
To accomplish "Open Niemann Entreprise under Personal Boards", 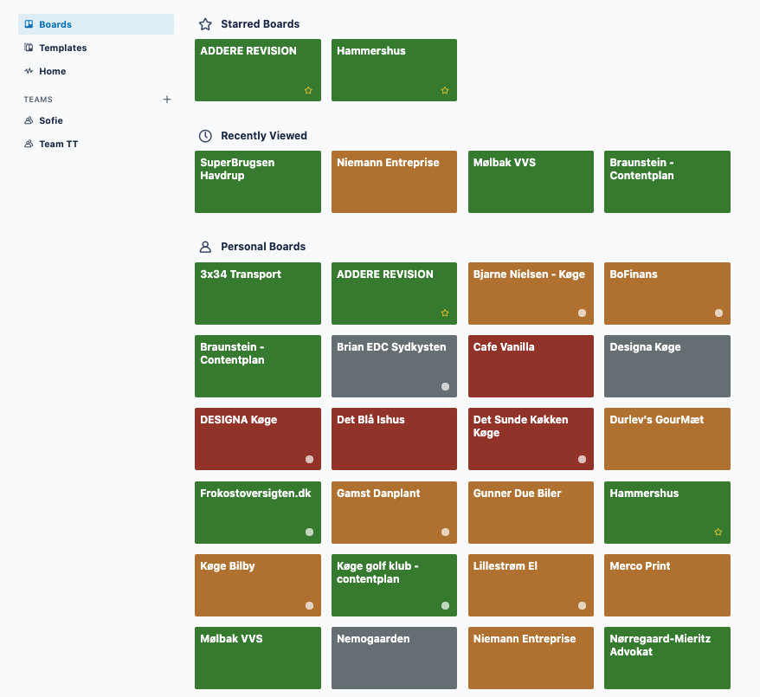I will [x=531, y=658].
